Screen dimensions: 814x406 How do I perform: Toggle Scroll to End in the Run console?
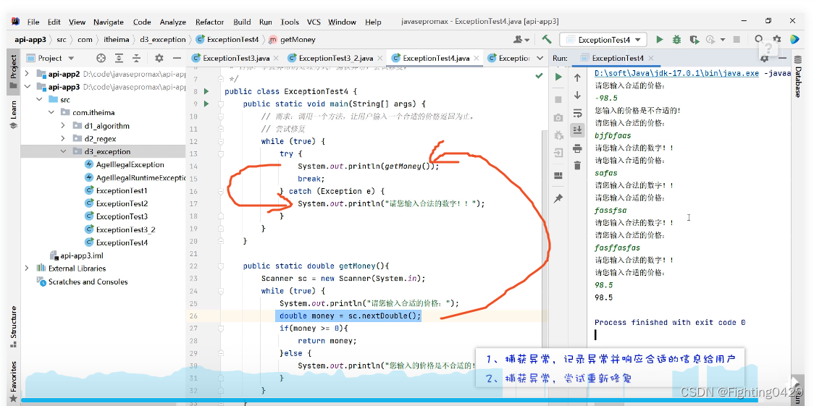coord(577,130)
